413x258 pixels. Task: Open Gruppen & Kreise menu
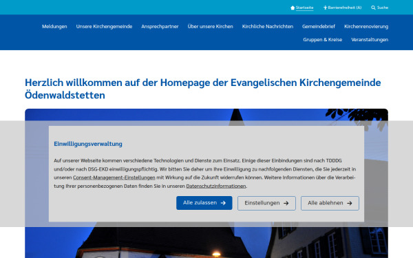(322, 40)
